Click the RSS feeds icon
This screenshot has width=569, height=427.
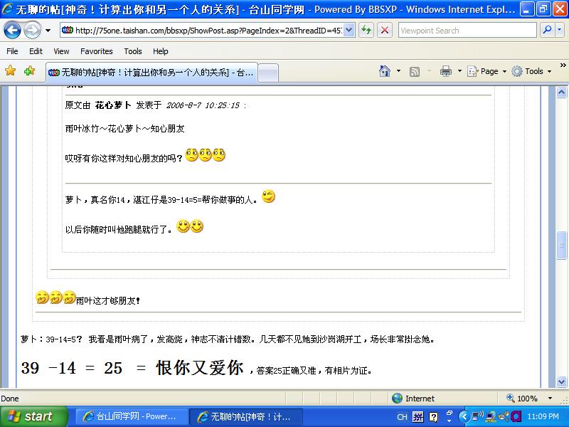415,71
